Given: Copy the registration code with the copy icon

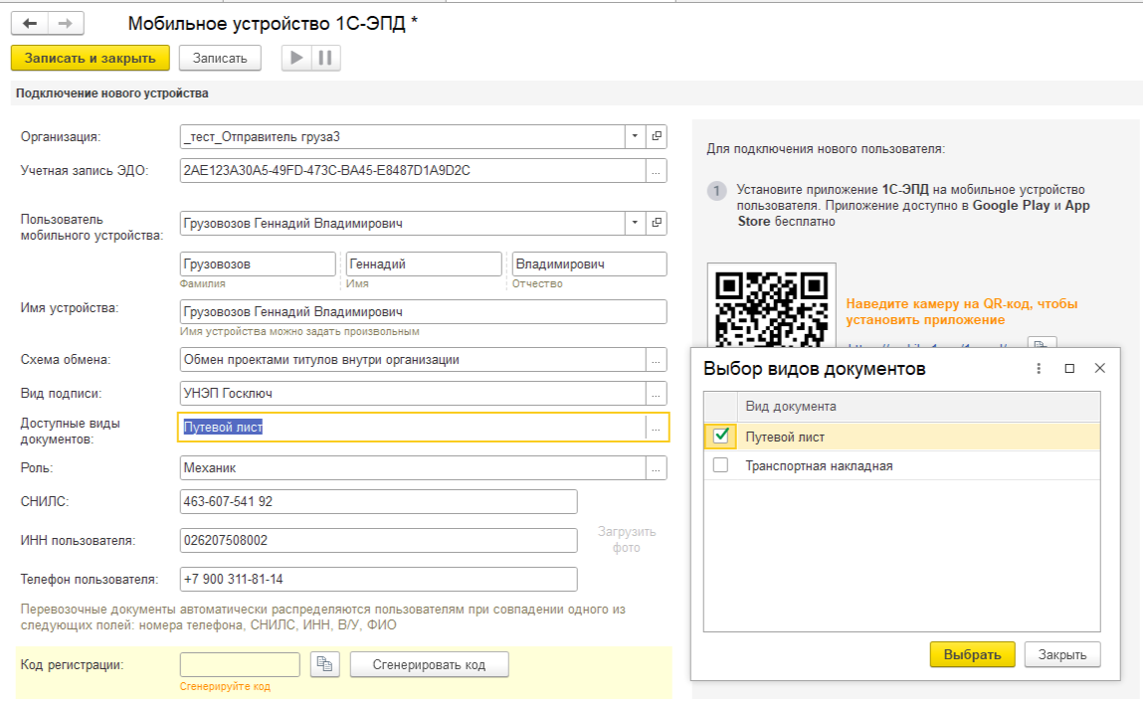Looking at the screenshot, I should 325,664.
